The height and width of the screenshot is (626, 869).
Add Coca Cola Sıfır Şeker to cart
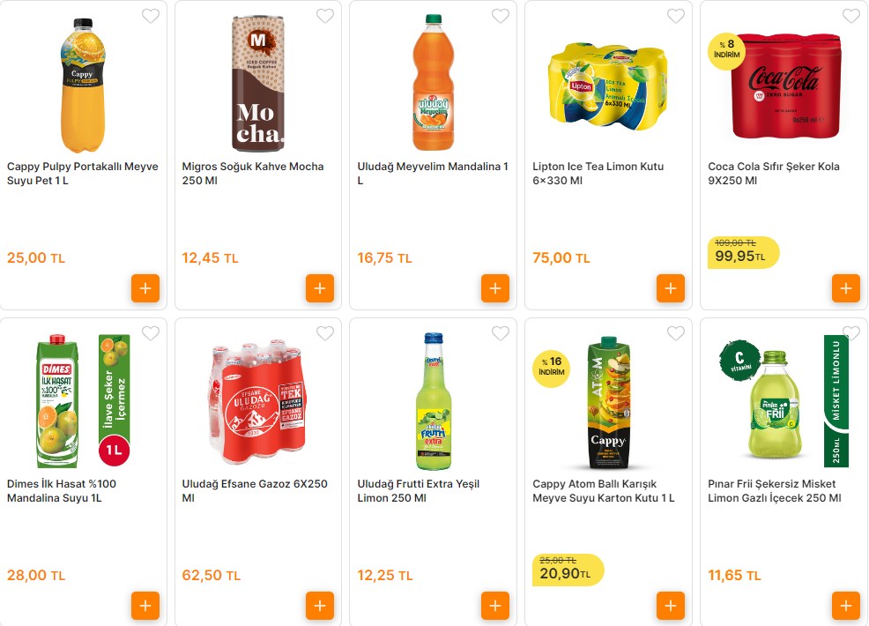(844, 288)
